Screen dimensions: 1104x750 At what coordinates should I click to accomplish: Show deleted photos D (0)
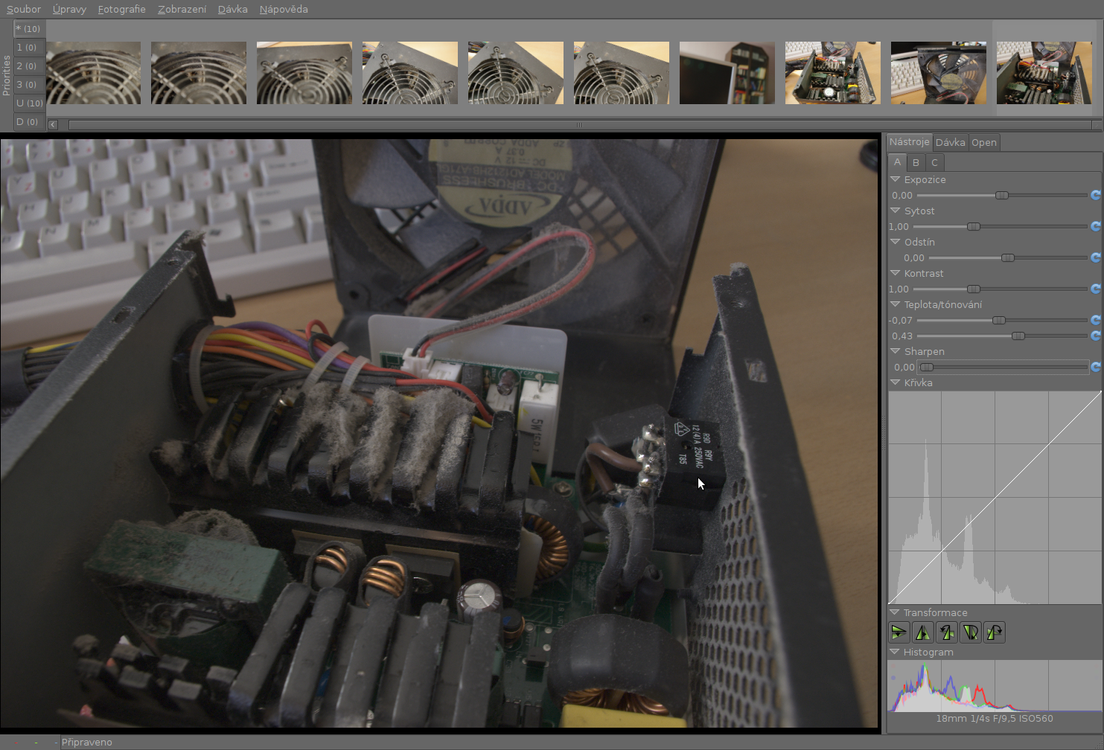pyautogui.click(x=29, y=121)
